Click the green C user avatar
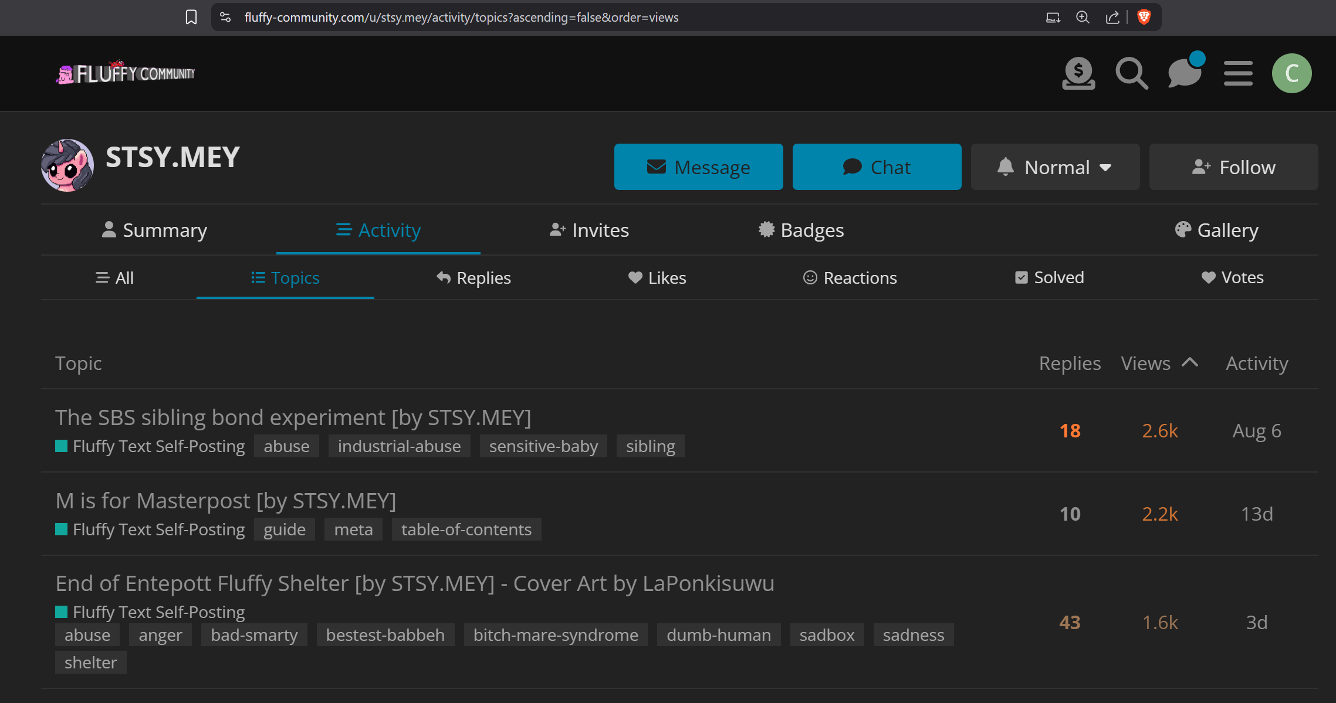1336x703 pixels. pyautogui.click(x=1291, y=73)
